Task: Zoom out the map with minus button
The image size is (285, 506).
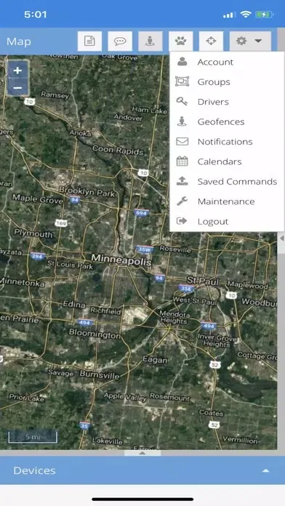Action: coord(17,88)
